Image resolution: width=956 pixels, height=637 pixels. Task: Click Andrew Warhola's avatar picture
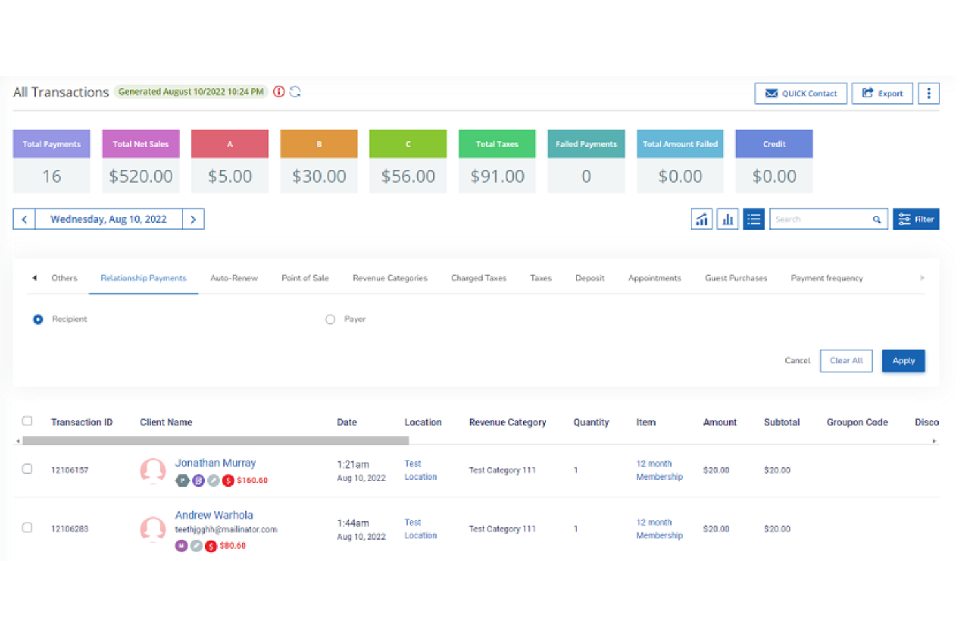[x=153, y=529]
